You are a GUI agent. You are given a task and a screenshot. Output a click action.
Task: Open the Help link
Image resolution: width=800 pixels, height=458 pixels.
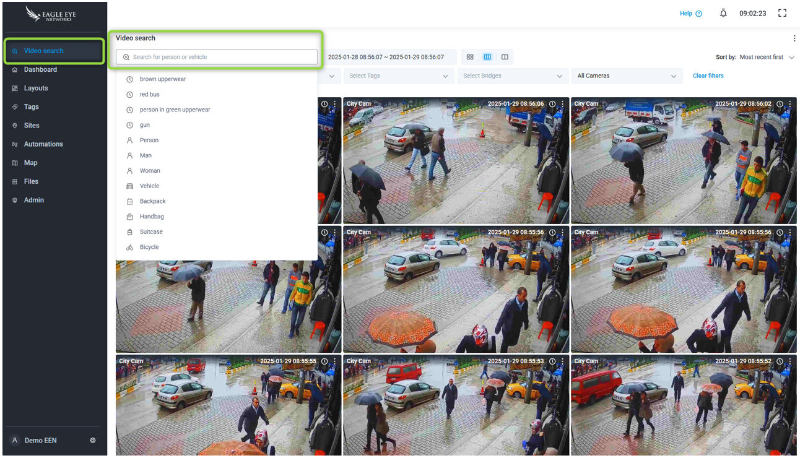(690, 14)
